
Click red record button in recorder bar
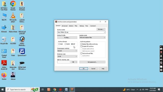[x=161, y=52]
